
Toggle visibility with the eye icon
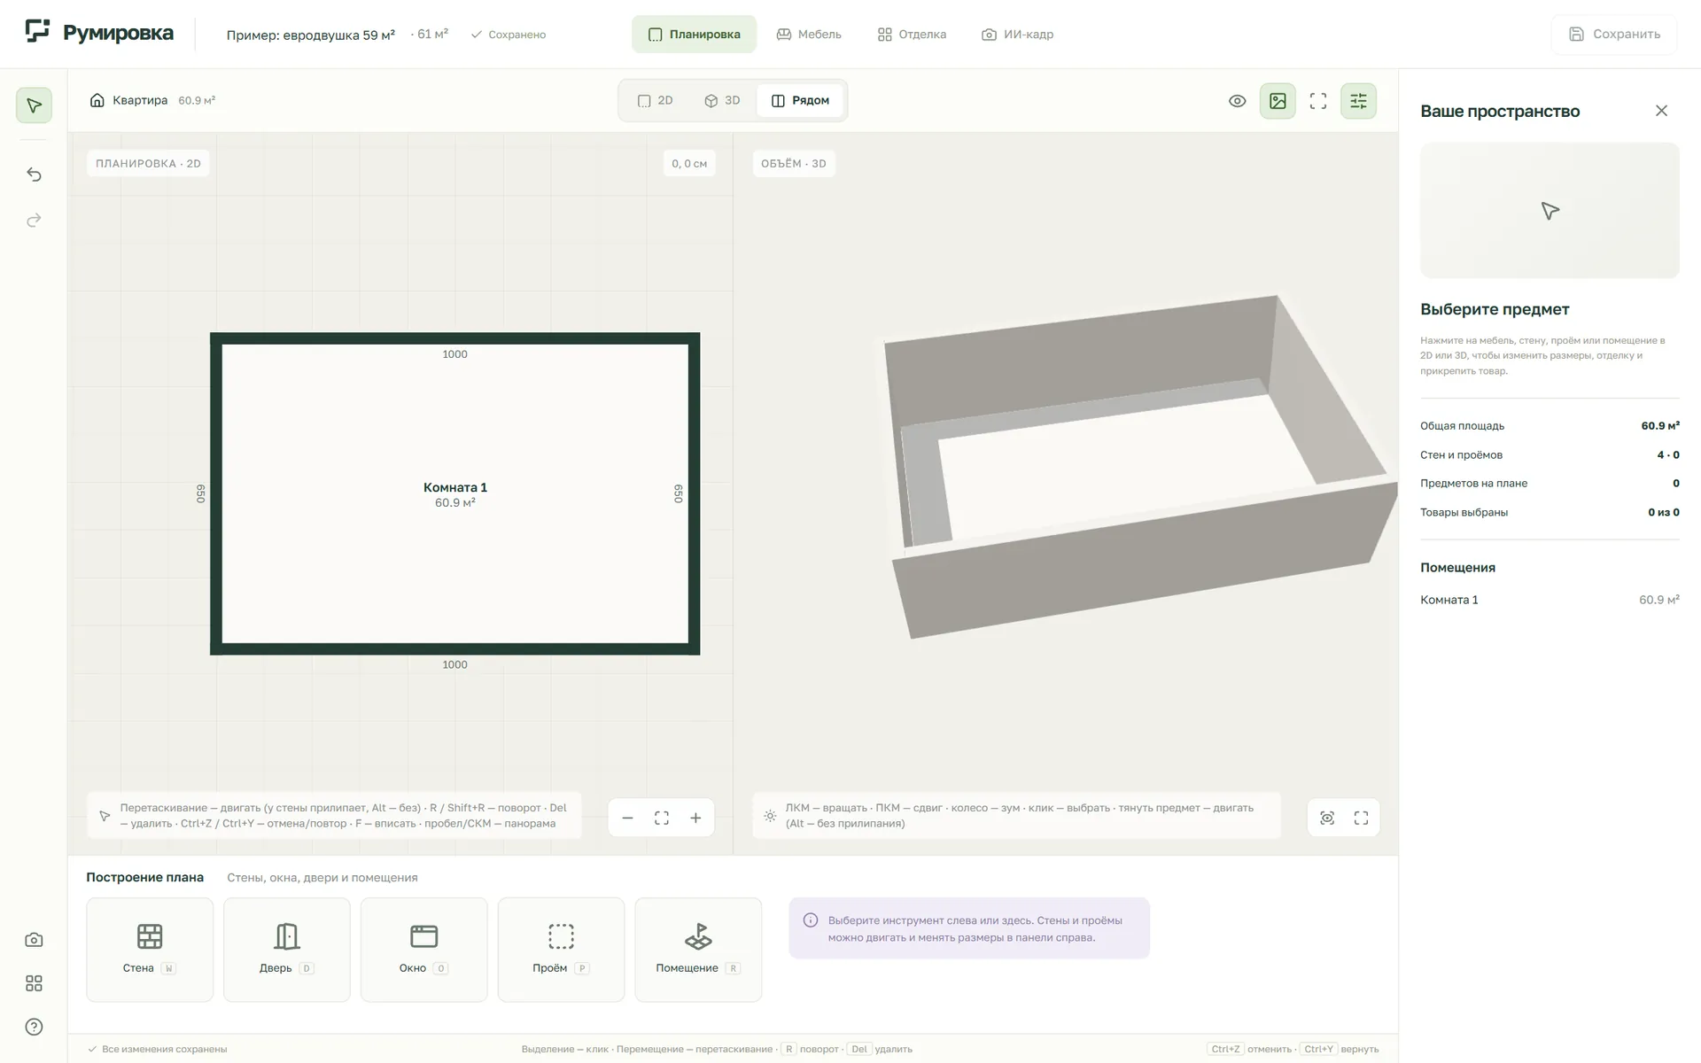coord(1238,101)
